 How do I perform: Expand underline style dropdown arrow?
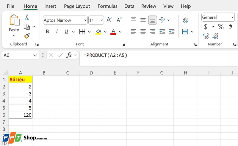pos(73,32)
